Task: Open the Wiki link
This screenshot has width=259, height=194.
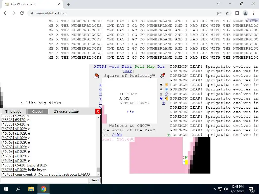Action: [127, 67]
